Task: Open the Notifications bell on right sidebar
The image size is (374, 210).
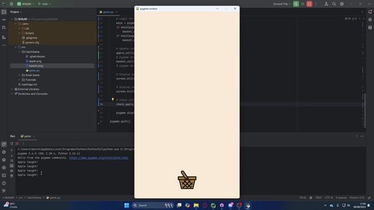Action: tap(370, 12)
